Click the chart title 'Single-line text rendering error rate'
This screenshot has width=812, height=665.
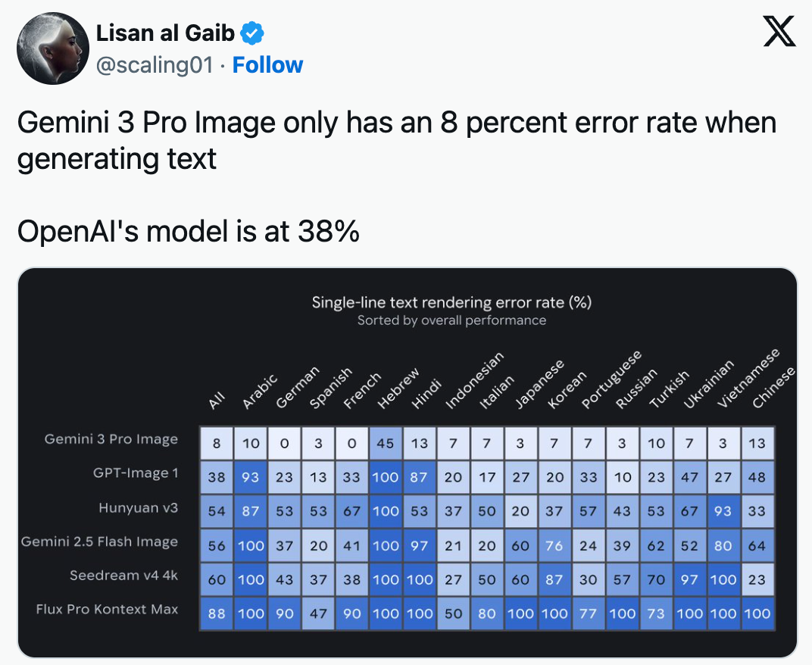click(x=451, y=302)
